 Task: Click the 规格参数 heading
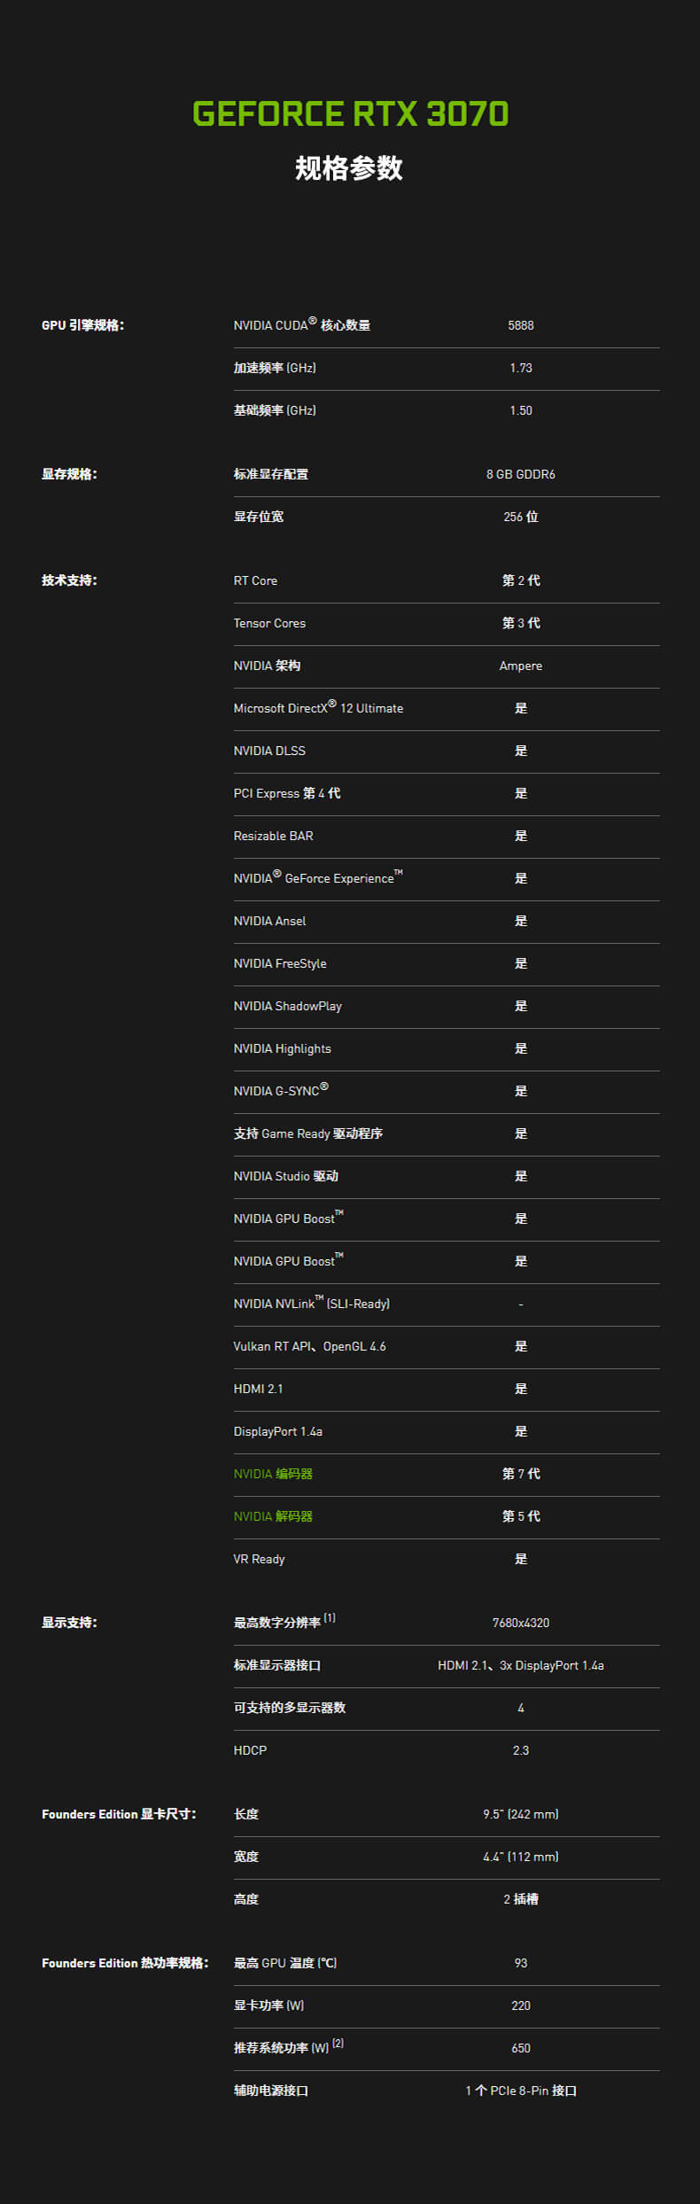click(x=349, y=167)
